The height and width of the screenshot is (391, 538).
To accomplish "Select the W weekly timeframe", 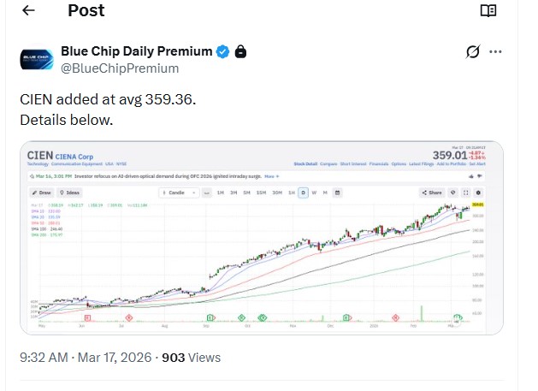I will (x=314, y=193).
